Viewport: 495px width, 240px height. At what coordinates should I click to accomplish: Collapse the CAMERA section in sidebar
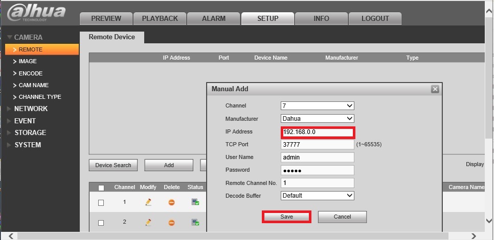tap(25, 37)
